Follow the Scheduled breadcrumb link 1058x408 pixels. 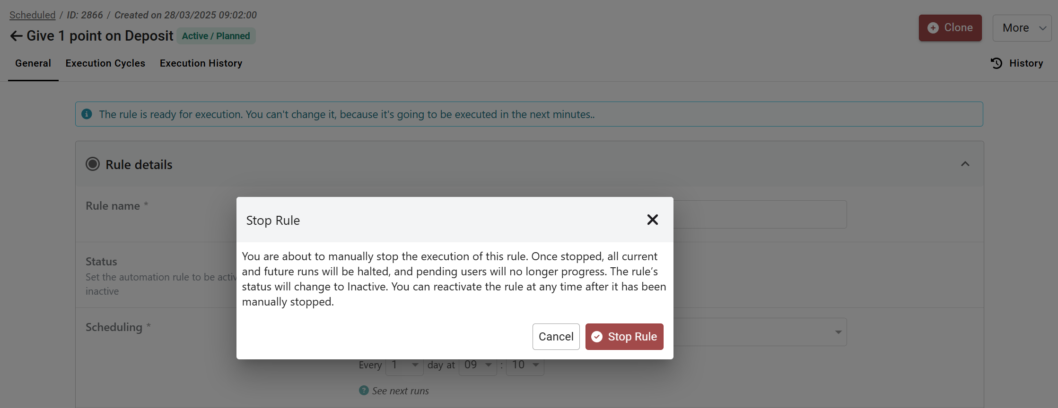click(33, 15)
